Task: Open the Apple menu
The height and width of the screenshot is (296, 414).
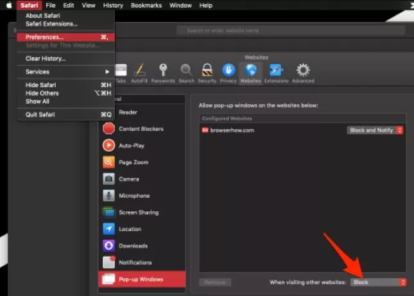Action: pyautogui.click(x=9, y=5)
